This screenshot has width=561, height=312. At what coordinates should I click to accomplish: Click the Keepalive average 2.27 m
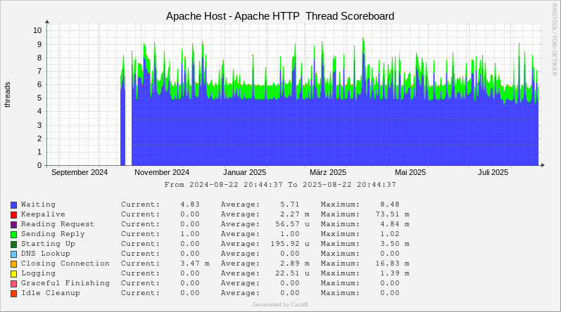(x=295, y=214)
